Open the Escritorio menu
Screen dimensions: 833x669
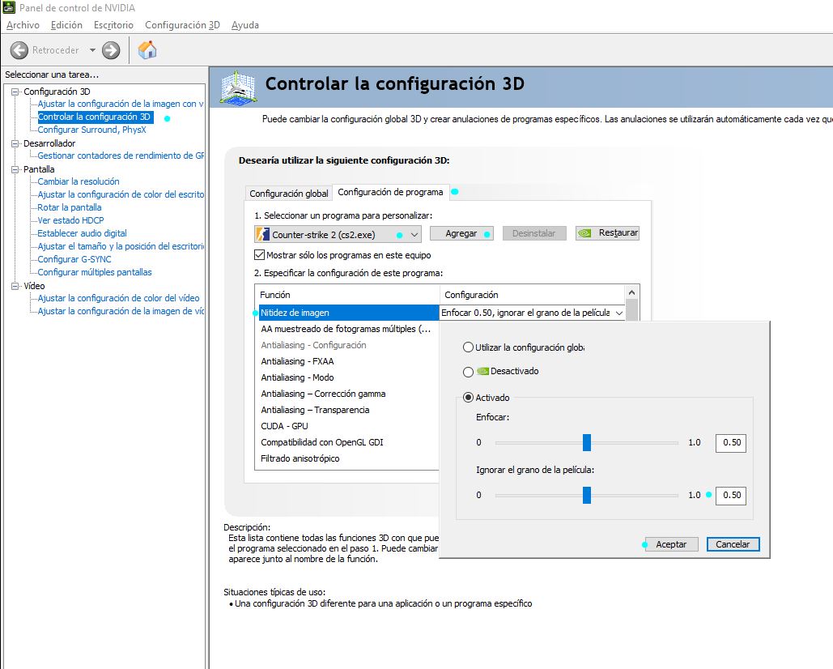point(113,25)
